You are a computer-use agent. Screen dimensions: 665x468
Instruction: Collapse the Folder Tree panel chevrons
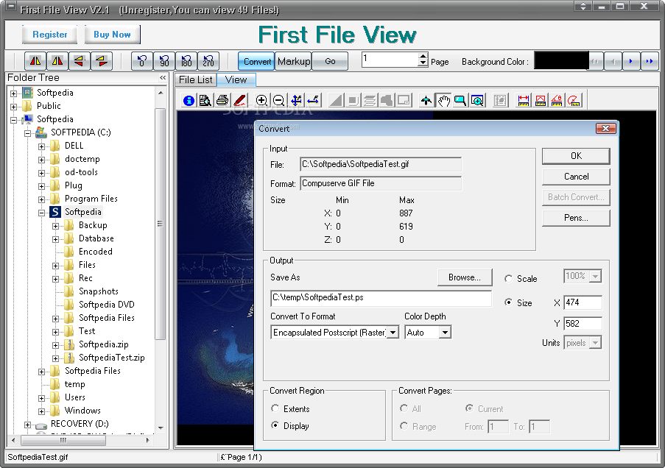click(x=163, y=77)
